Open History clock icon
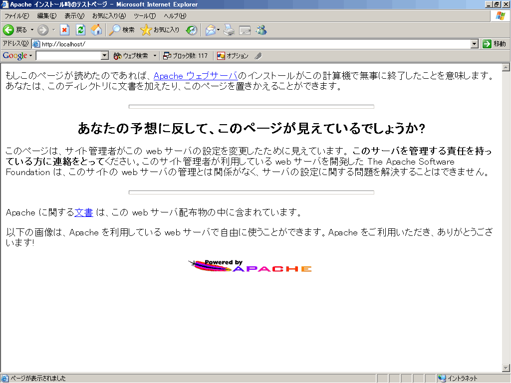Image resolution: width=511 pixels, height=383 pixels. click(x=192, y=30)
